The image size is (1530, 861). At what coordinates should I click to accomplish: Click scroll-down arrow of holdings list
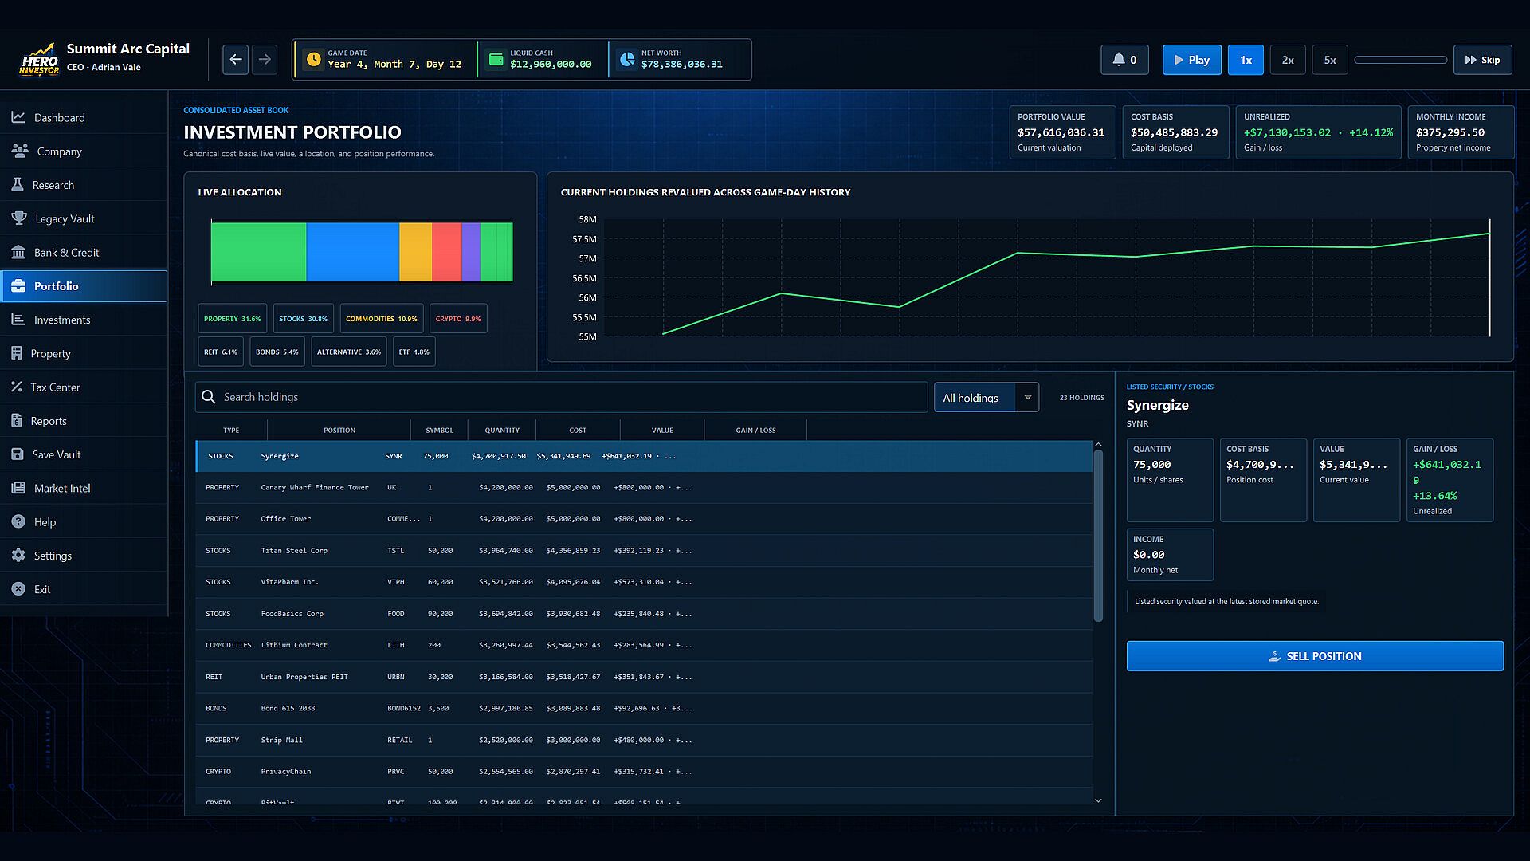(x=1098, y=800)
